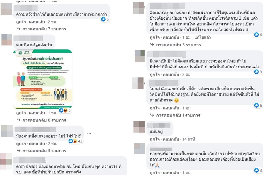Click the like count 6 on the ความหวัง comment
The width and height of the screenshot is (264, 176).
(x=105, y=19)
